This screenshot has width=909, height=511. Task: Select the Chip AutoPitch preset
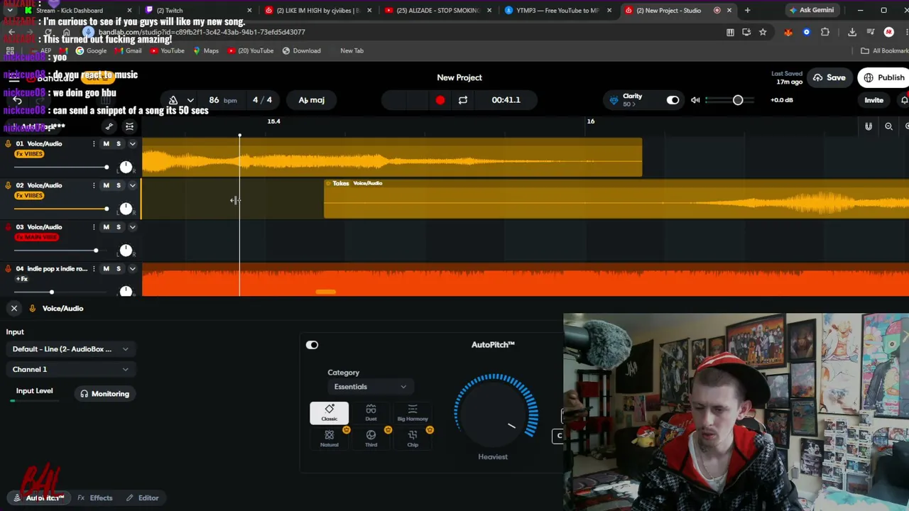click(x=413, y=438)
